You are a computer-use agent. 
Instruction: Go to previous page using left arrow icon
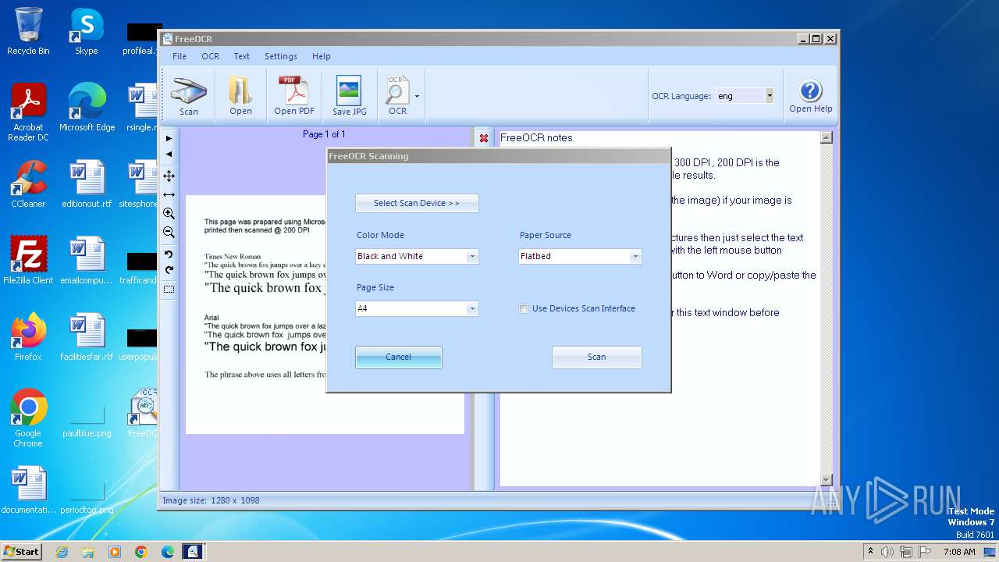pos(169,155)
